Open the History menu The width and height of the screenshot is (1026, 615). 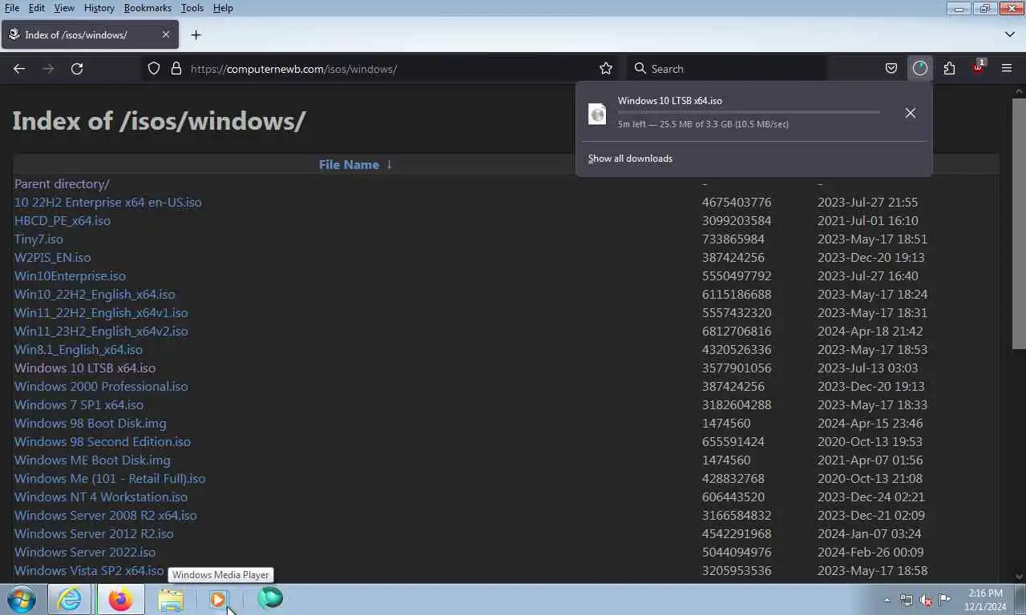coord(99,8)
